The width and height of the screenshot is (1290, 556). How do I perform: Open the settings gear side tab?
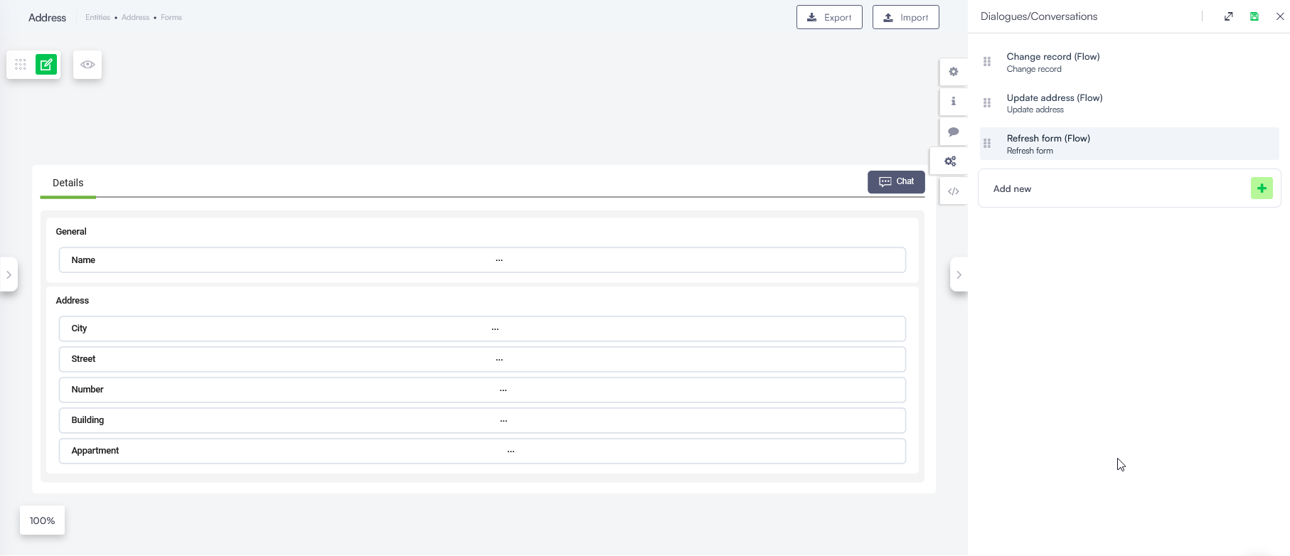(954, 72)
